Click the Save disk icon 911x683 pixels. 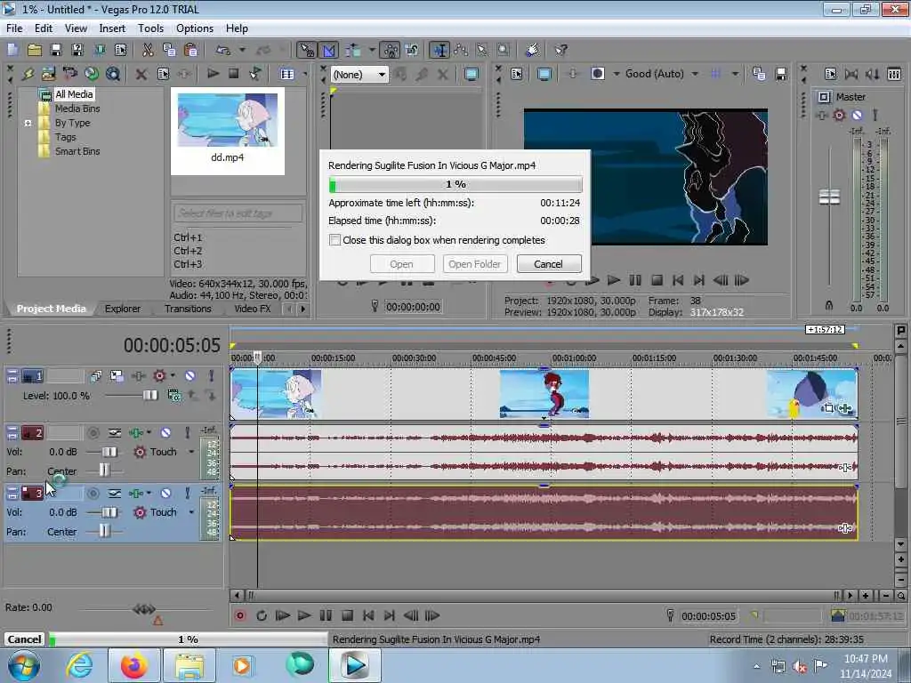tap(56, 50)
